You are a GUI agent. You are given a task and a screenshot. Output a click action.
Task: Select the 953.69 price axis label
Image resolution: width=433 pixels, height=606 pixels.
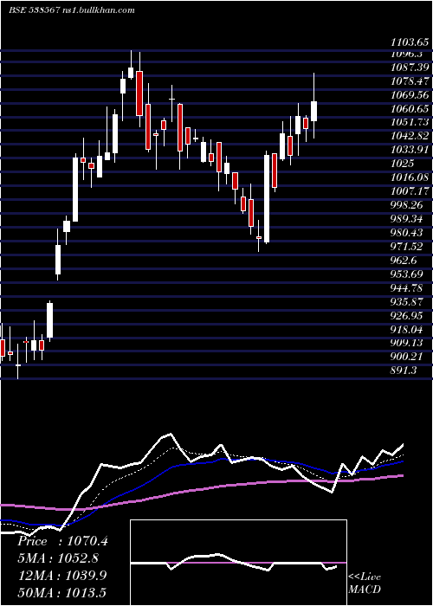(407, 274)
